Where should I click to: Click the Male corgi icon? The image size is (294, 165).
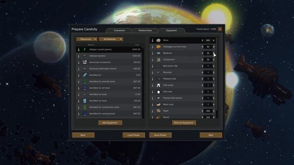[158, 104]
